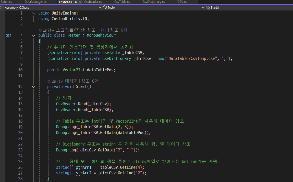Switch to the CsvReader.cs tab
Screen dimensions: 293x182
click(93, 2)
